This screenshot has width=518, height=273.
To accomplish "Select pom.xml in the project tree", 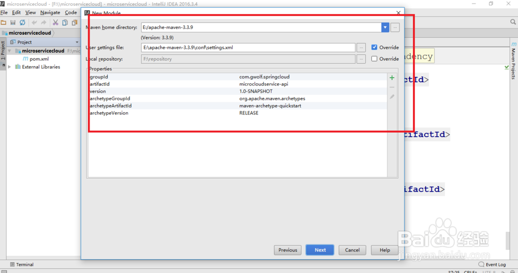I will point(36,59).
